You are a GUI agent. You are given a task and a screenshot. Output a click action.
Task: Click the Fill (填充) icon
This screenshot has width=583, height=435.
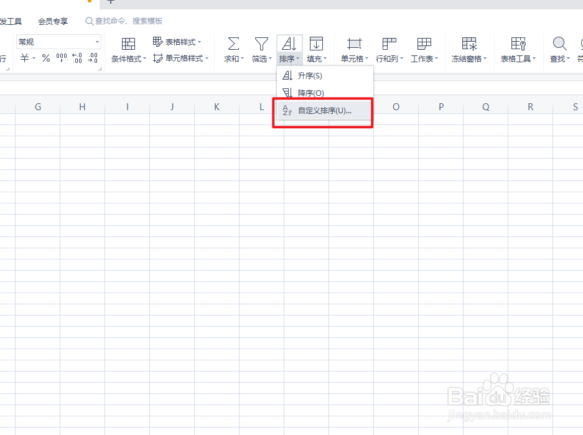(317, 44)
